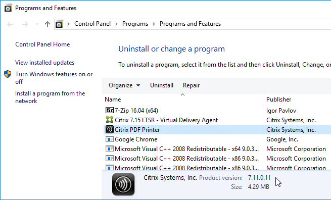Image resolution: width=331 pixels, height=200 pixels.
Task: Click Repair in the toolbar
Action: pyautogui.click(x=191, y=85)
